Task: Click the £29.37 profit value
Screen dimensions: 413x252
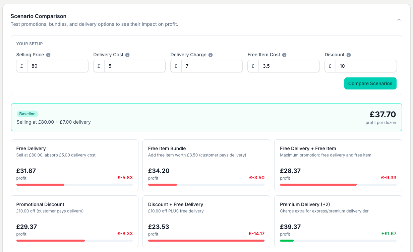Action: point(26,227)
